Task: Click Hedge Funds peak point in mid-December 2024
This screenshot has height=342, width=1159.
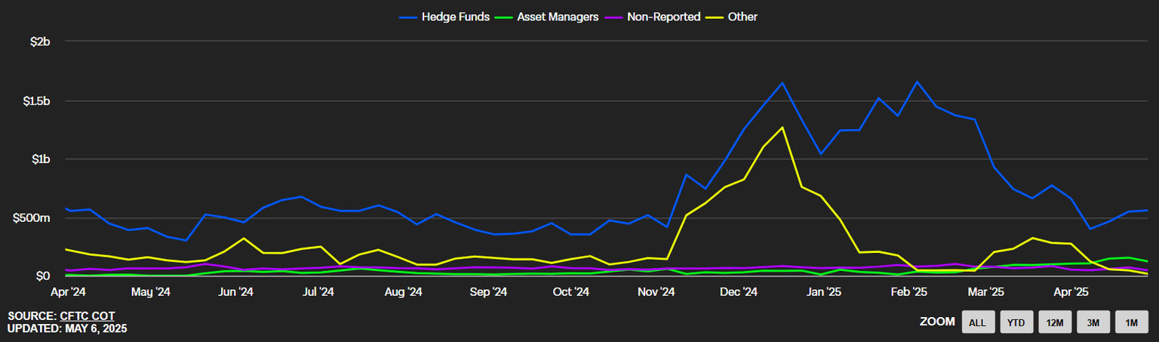Action: [x=782, y=83]
